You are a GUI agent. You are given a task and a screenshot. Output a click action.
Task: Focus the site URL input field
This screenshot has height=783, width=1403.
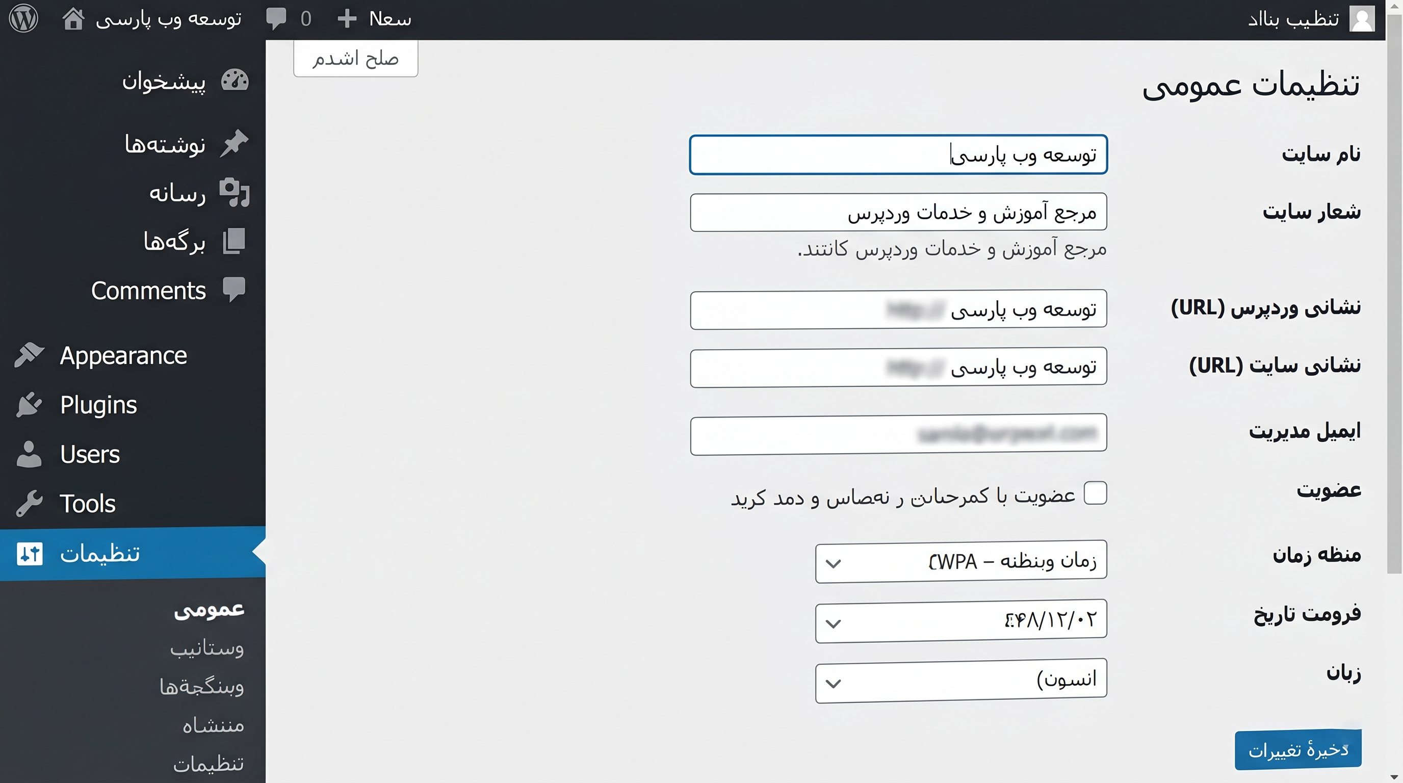coord(898,367)
